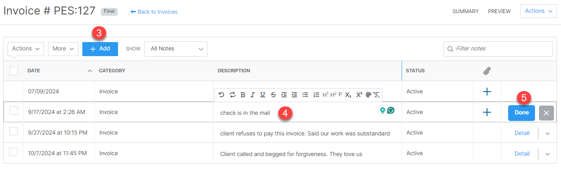Undo last edit in note editor

(x=221, y=95)
